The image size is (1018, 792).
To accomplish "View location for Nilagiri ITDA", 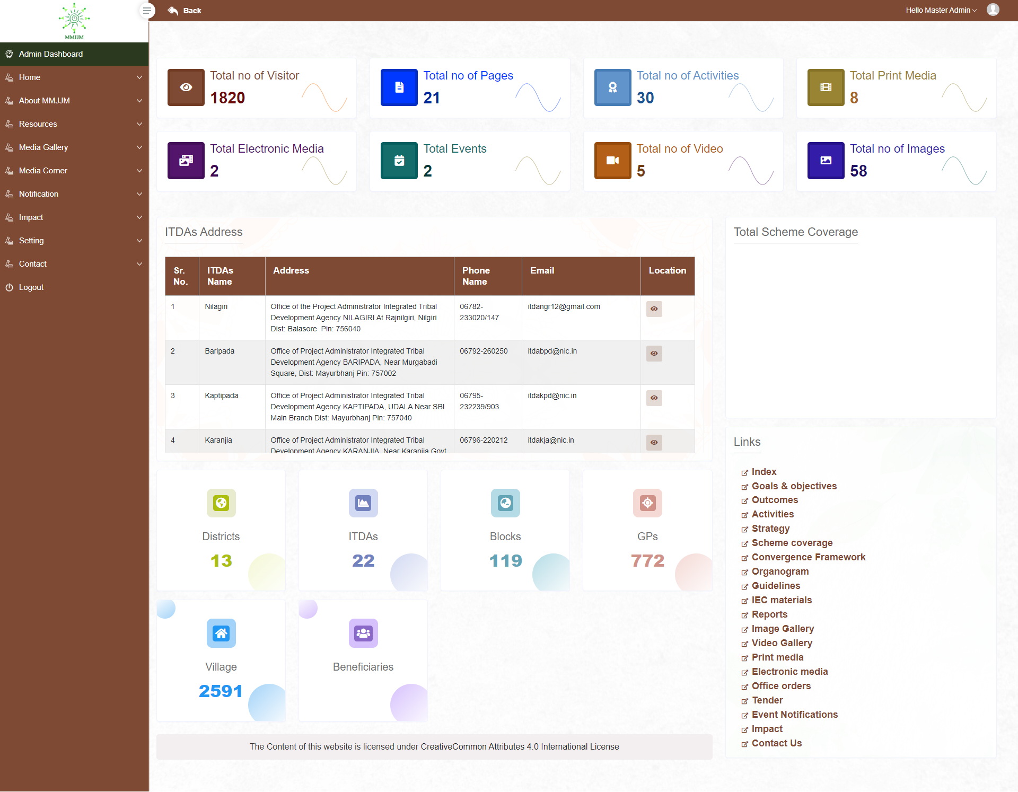I will pyautogui.click(x=654, y=309).
